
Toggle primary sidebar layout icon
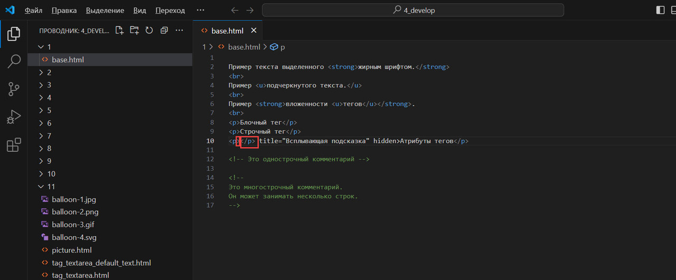660,10
